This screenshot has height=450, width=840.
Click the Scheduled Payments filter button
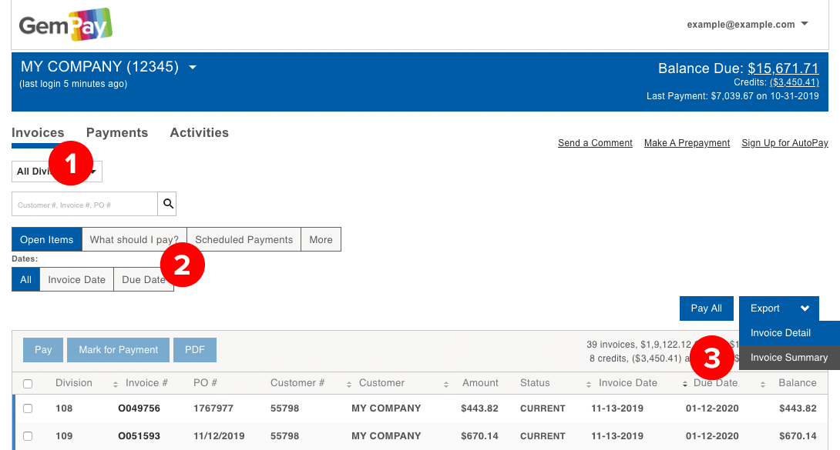[x=244, y=240]
